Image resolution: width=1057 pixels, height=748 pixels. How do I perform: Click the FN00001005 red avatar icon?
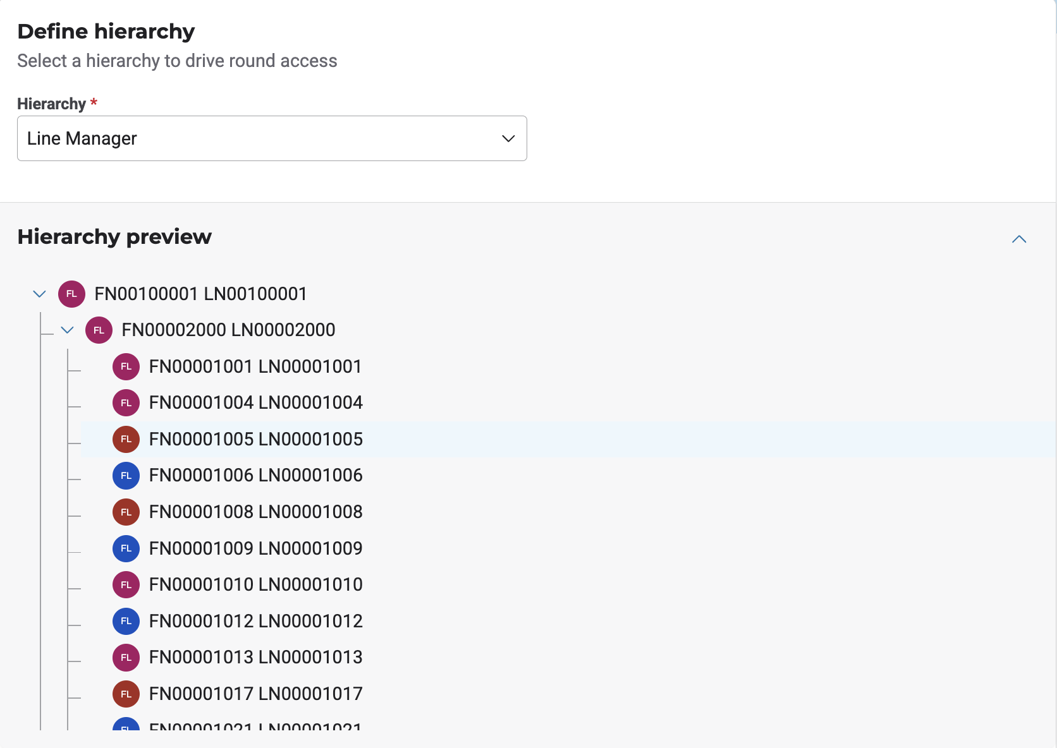click(126, 439)
